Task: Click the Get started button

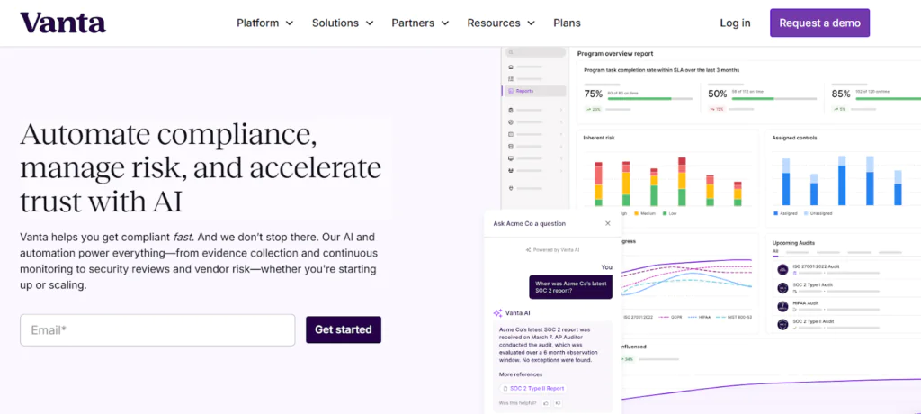Action: click(343, 329)
